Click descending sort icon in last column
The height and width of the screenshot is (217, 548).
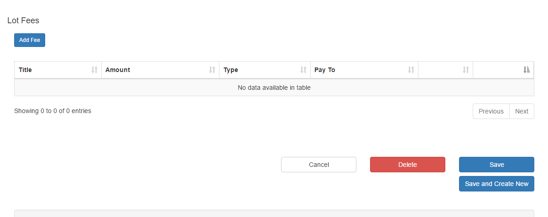coord(527,70)
